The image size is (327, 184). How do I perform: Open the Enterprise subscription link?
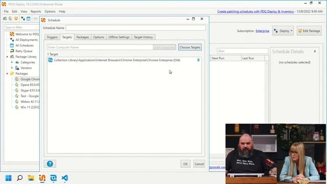point(262,31)
